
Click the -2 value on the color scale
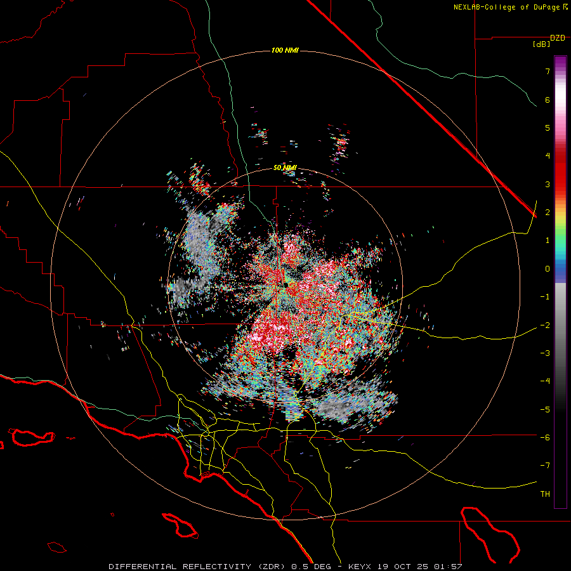(x=545, y=325)
